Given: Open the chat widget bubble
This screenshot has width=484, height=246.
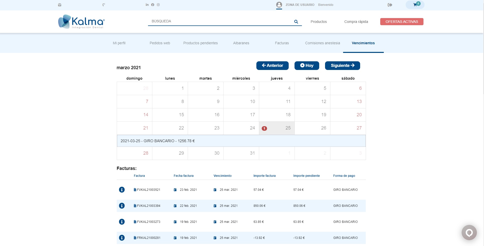Looking at the screenshot, I should point(469,233).
